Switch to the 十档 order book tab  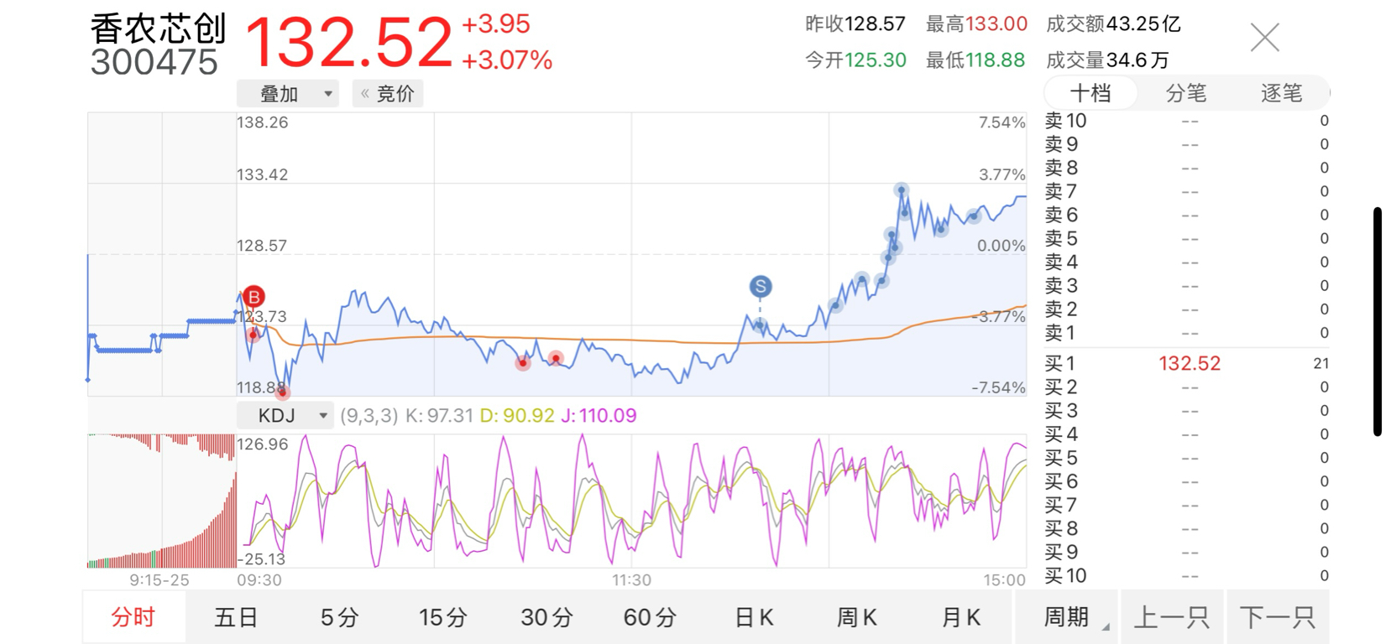pyautogui.click(x=1090, y=93)
